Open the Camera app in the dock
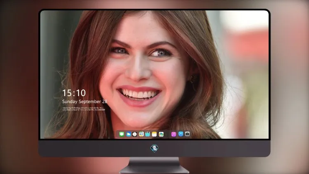 (x=187, y=134)
